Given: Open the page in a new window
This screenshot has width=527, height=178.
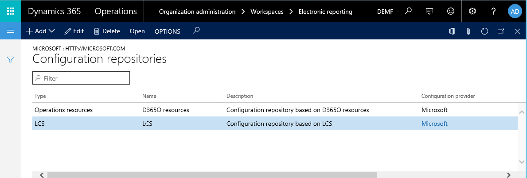Looking at the screenshot, I should [x=501, y=31].
